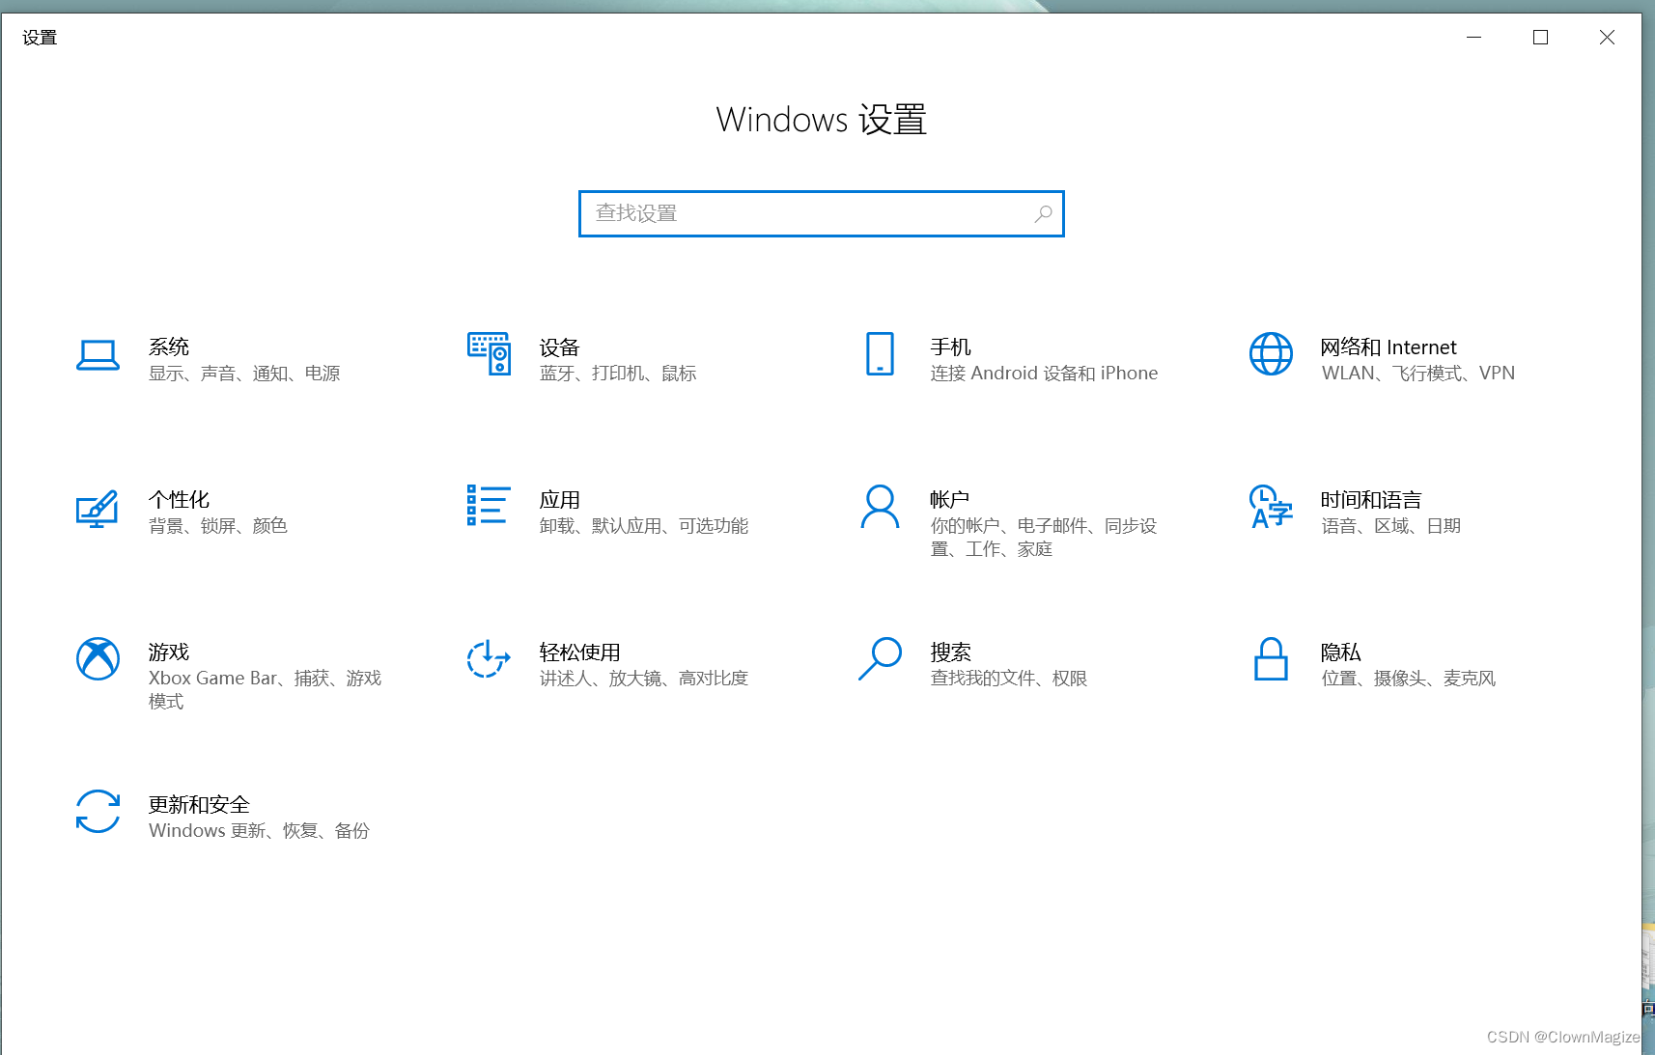Click the magnifier icon in search box
The height and width of the screenshot is (1055, 1655).
tap(1043, 213)
